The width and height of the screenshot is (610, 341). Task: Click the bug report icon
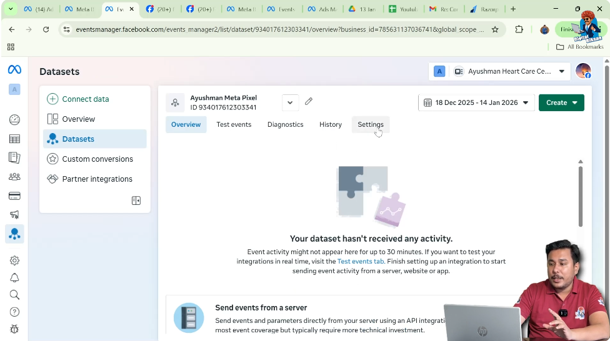point(14,329)
